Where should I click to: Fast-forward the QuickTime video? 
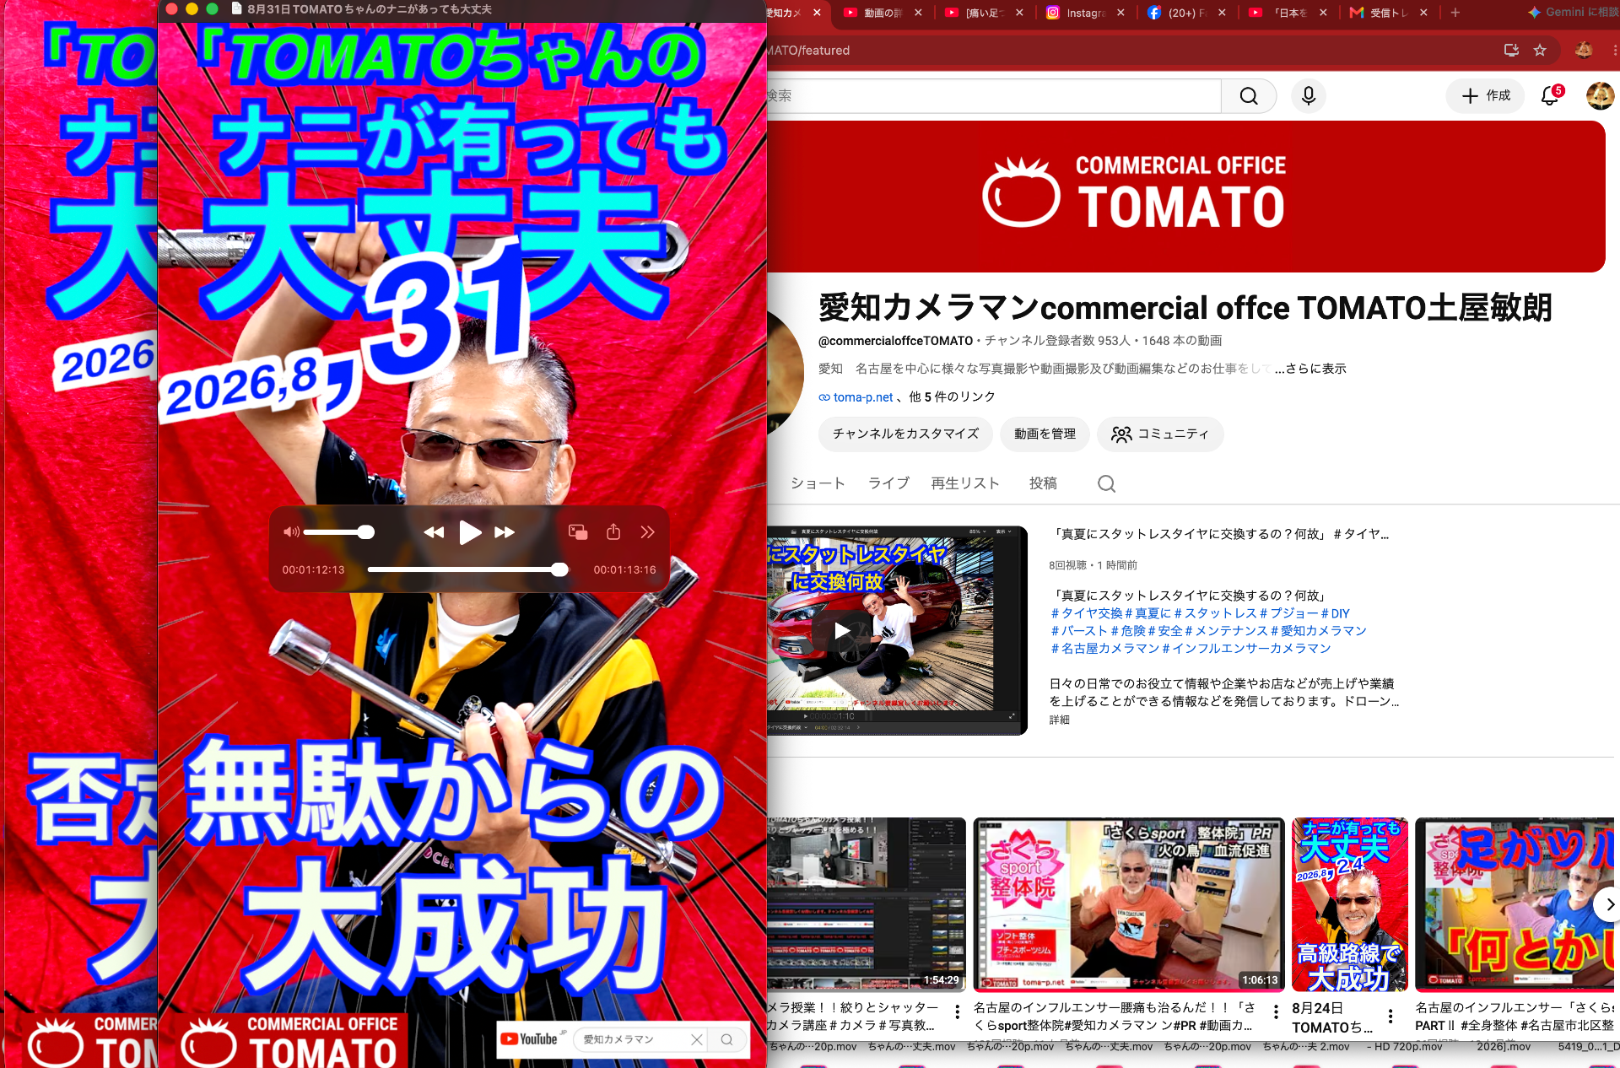tap(505, 532)
